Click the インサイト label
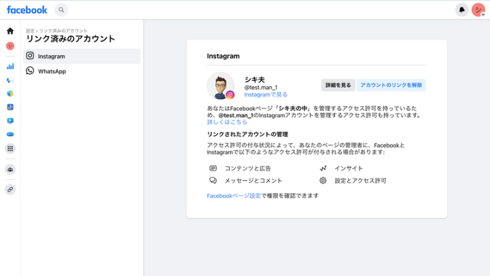The width and height of the screenshot is (490, 276). click(349, 168)
